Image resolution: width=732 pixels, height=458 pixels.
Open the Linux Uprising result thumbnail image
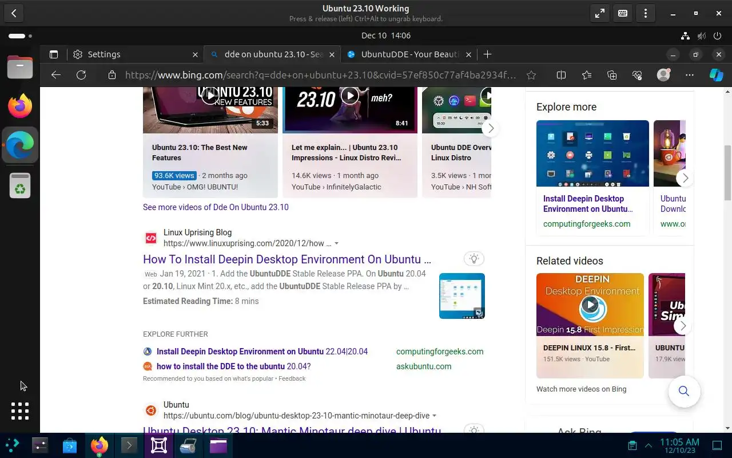pyautogui.click(x=462, y=296)
